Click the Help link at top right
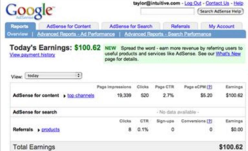The height and width of the screenshot is (151, 248). point(238,3)
